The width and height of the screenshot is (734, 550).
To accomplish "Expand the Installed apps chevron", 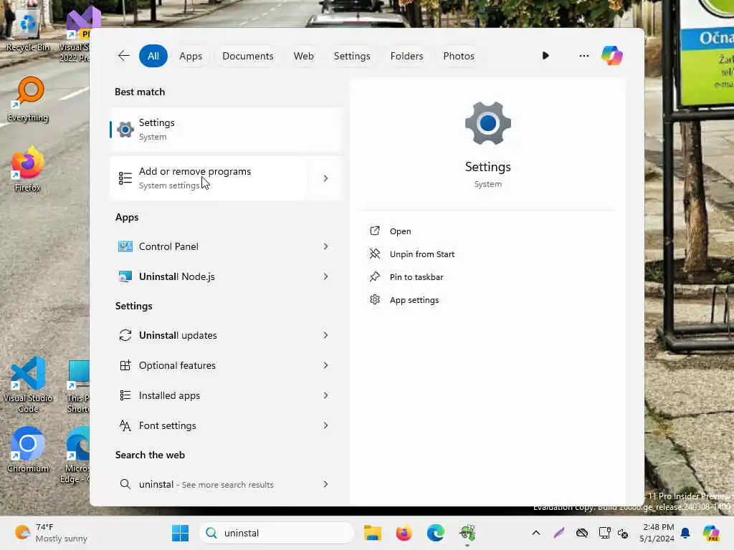I will pyautogui.click(x=325, y=395).
